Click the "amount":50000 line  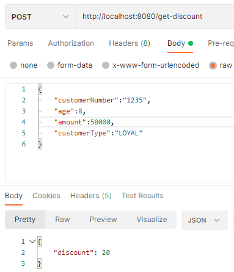pyautogui.click(x=84, y=122)
